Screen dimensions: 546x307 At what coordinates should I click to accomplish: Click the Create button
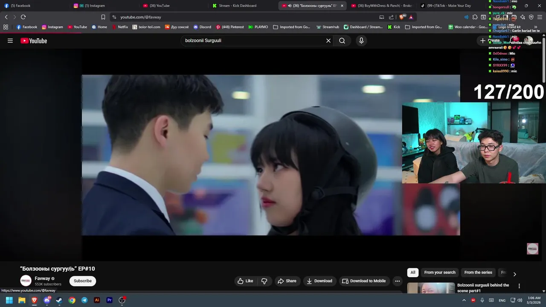490,41
